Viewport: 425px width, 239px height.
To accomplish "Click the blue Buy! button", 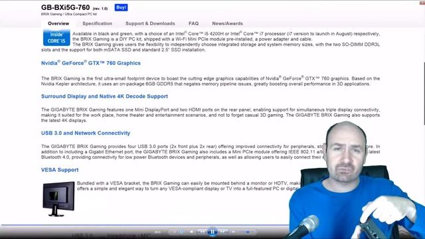I will [x=121, y=7].
